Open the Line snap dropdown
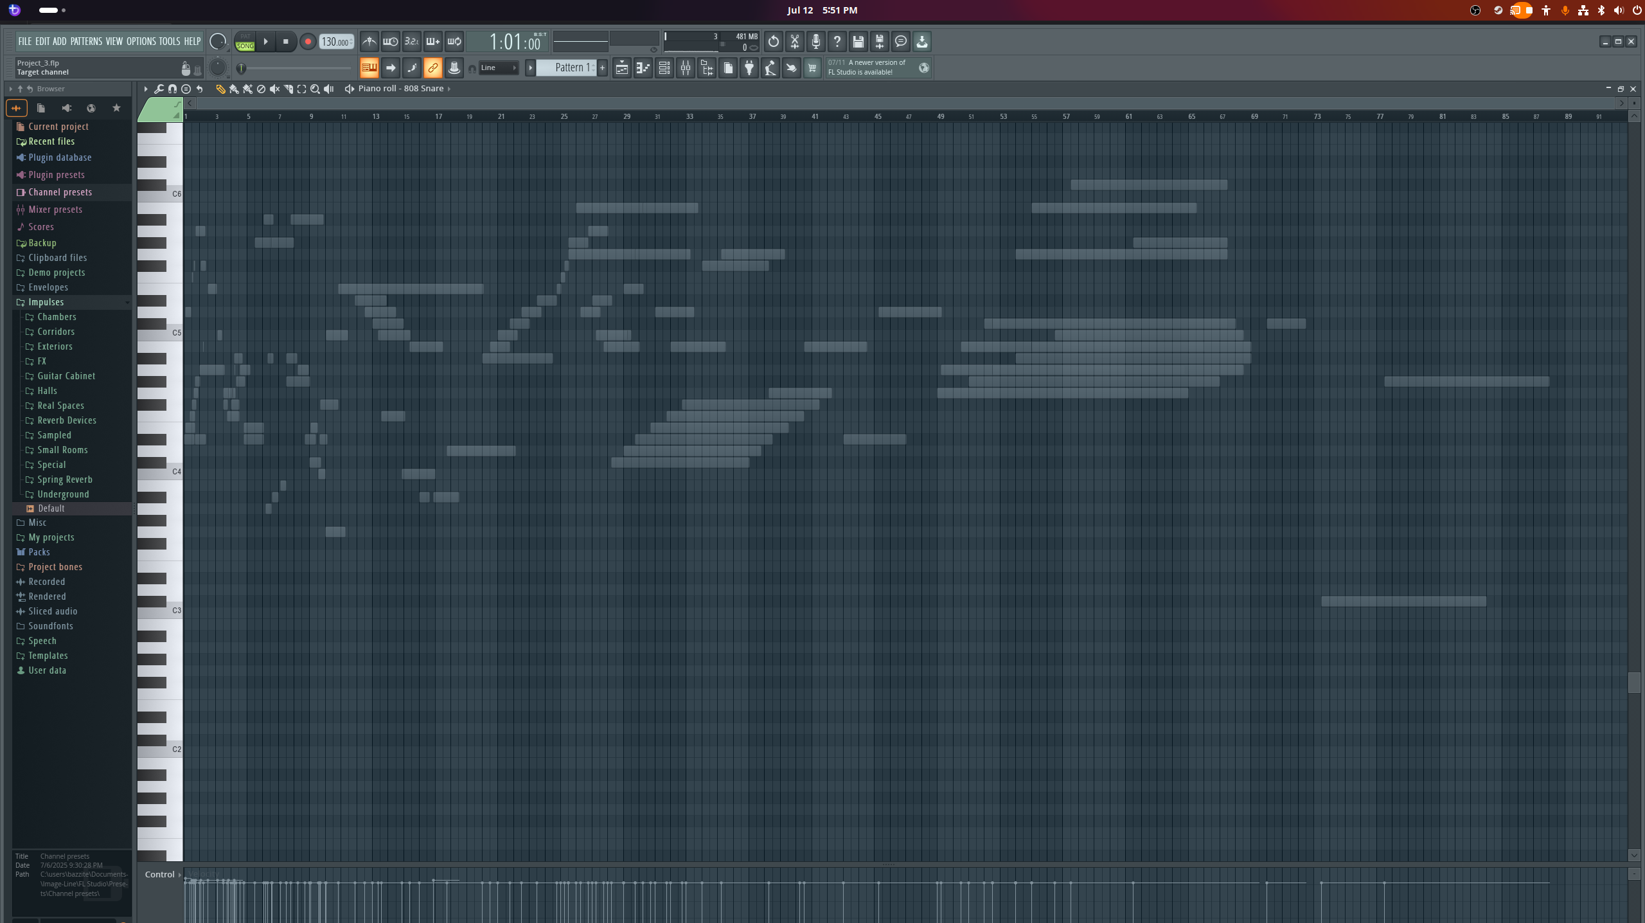Screen dimensions: 1645x923 pos(499,67)
